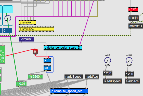Select the p turnsREAL subpatcher object
This screenshot has height=96, width=143.
[x=36, y=29]
